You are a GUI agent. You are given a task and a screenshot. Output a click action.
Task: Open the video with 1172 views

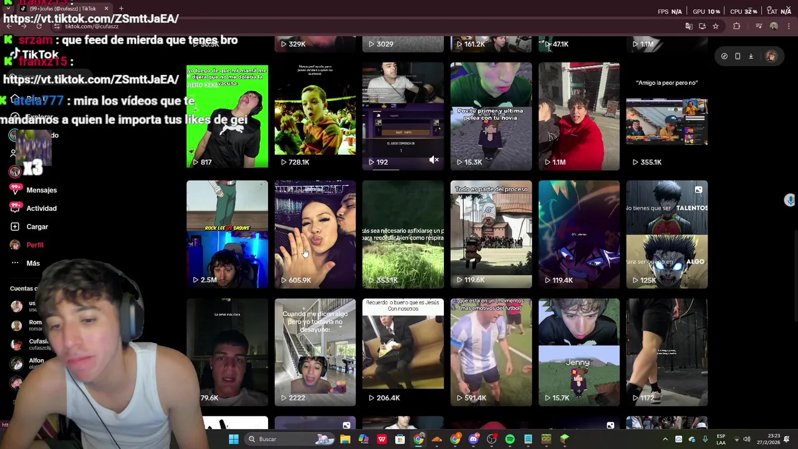(666, 352)
